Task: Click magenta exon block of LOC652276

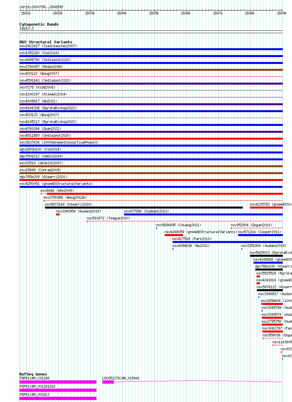Action: pos(108,382)
